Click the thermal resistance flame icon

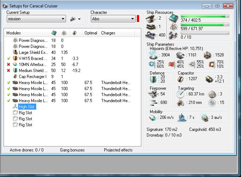171,64
